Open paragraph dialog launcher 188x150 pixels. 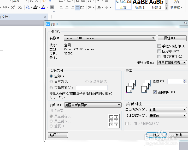pyautogui.click(x=110, y=12)
